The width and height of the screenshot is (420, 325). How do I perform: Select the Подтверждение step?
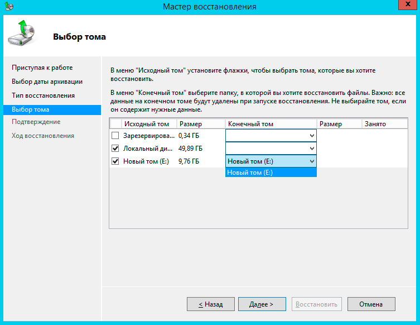pos(36,122)
